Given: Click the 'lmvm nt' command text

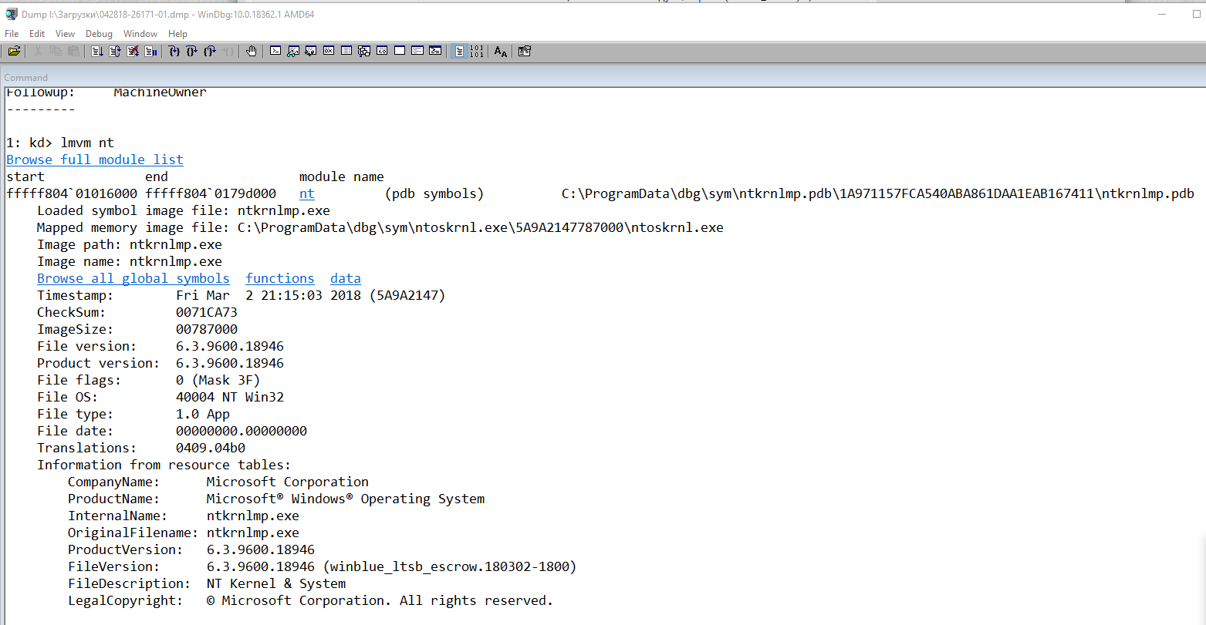Looking at the screenshot, I should [x=87, y=143].
